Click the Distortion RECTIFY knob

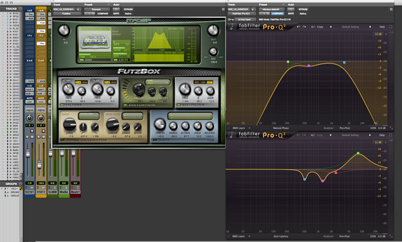(x=163, y=91)
